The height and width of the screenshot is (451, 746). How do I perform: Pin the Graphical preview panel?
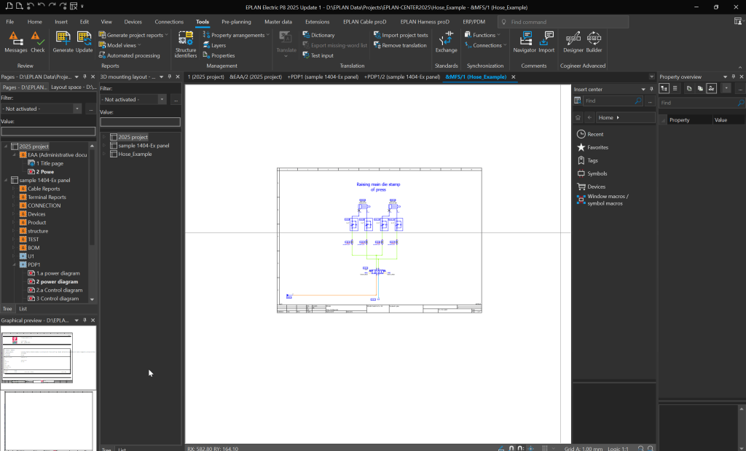pyautogui.click(x=85, y=320)
